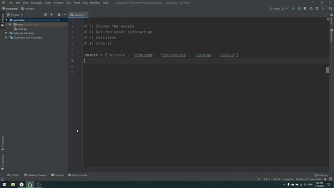Click the PyCharm taskbar icon

click(30, 184)
